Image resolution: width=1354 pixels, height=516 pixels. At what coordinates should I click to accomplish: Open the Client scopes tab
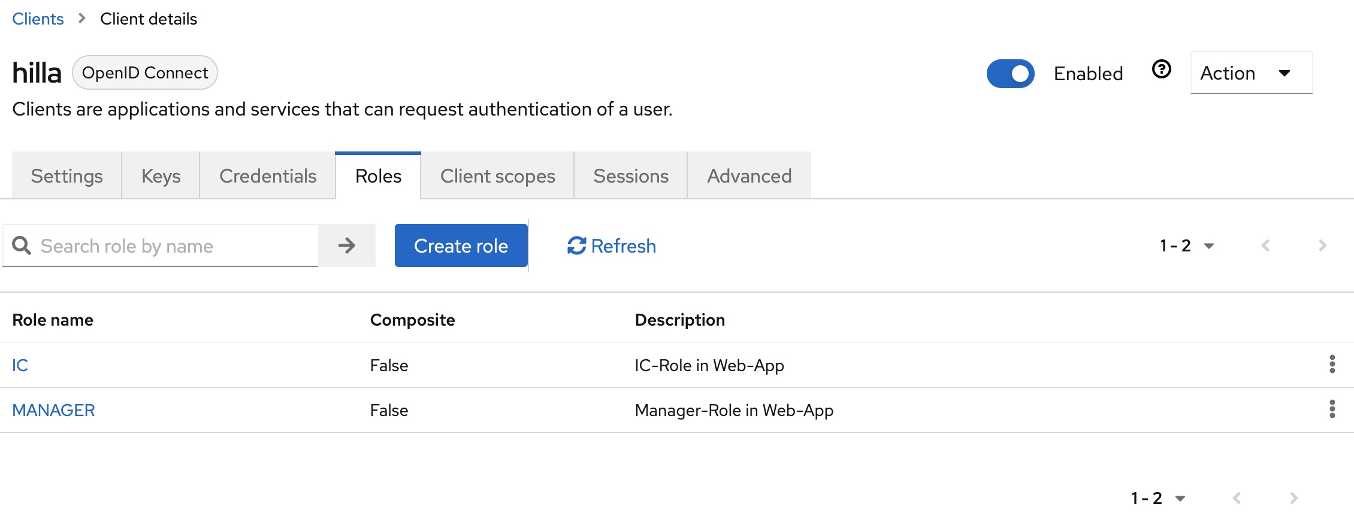[x=497, y=176]
